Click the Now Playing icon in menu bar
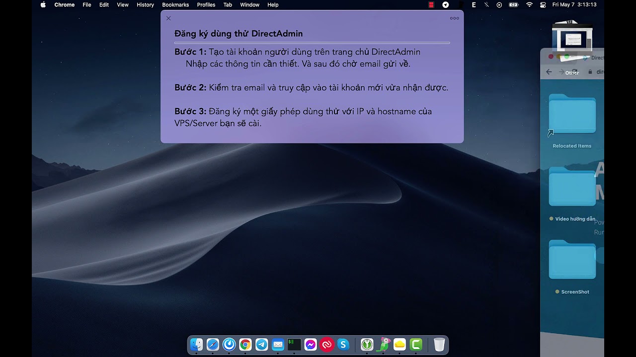This screenshot has height=357, width=636. [x=499, y=4]
